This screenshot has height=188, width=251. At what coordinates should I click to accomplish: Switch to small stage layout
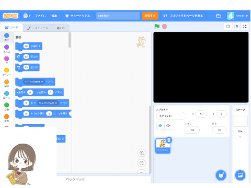point(228,27)
